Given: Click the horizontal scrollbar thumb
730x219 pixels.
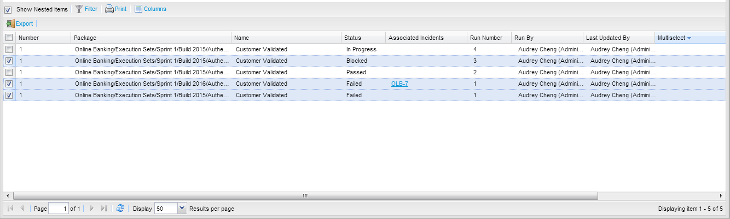Looking at the screenshot, I should pos(305,196).
